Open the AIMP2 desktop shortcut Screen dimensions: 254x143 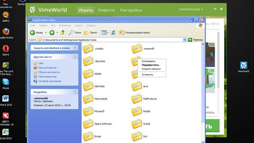pos(6,17)
